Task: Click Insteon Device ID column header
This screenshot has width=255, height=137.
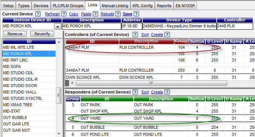Action: pyautogui.click(x=32, y=20)
